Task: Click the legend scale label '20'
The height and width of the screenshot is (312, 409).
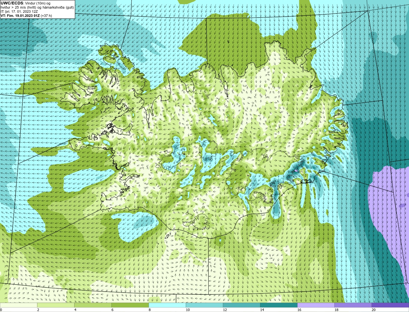Action: [x=374, y=310]
